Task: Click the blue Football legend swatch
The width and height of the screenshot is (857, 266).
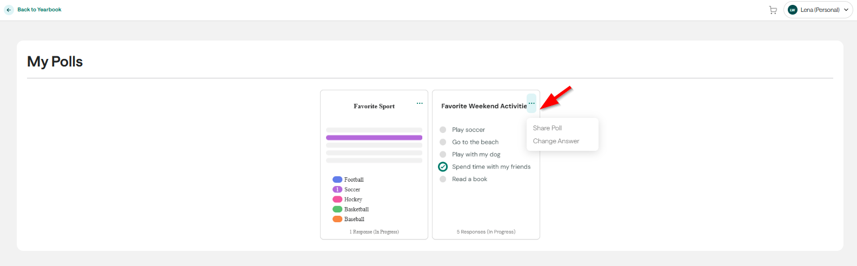Action: pyautogui.click(x=337, y=179)
